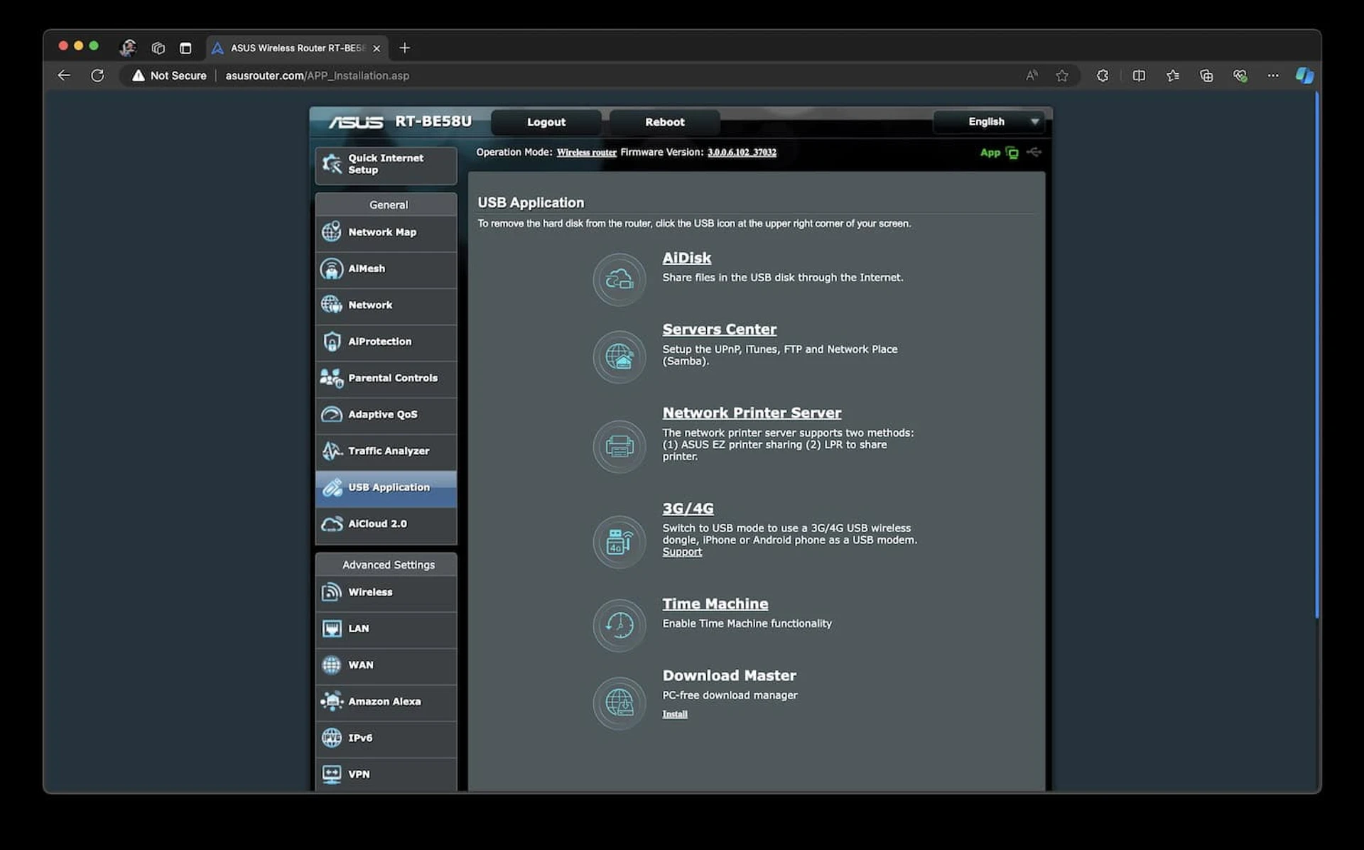1364x850 pixels.
Task: Open the Favorites list icon
Action: (x=1172, y=75)
